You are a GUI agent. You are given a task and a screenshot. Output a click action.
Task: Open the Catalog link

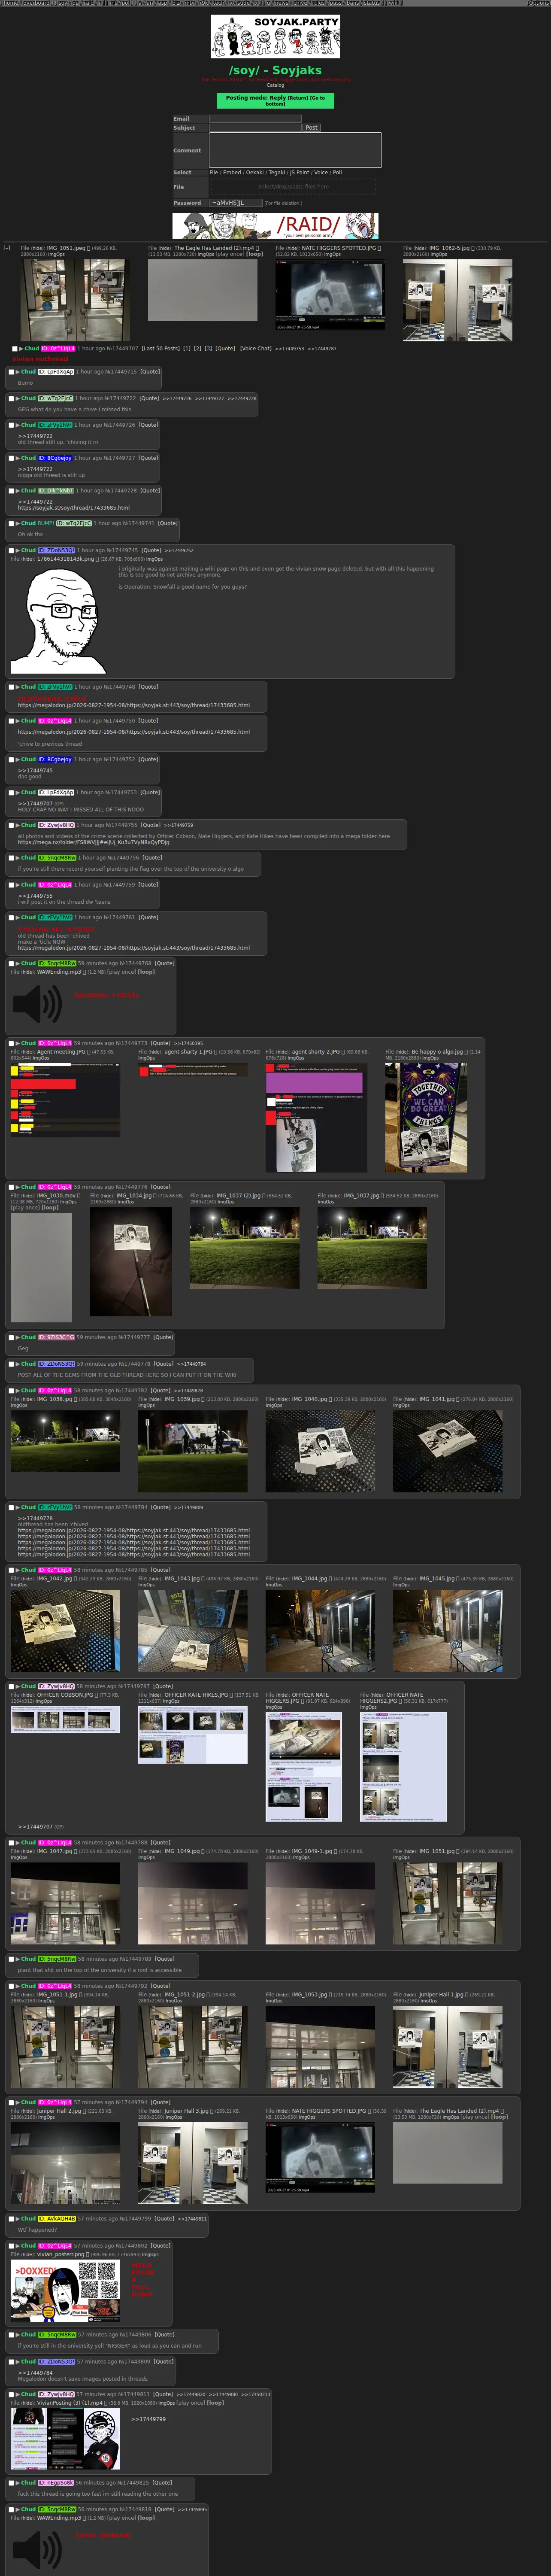(x=275, y=86)
